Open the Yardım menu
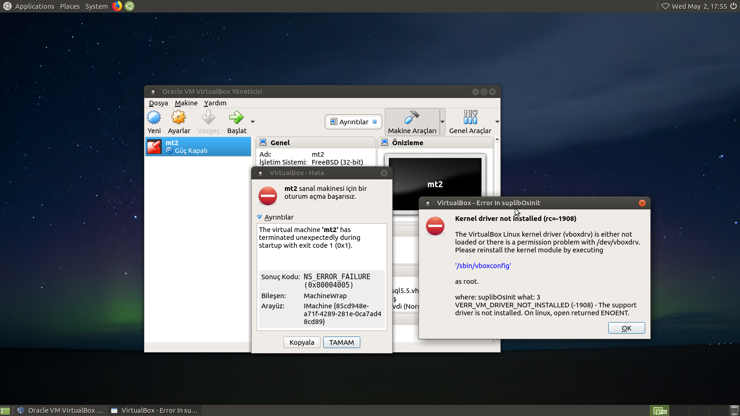The width and height of the screenshot is (740, 416). 215,103
